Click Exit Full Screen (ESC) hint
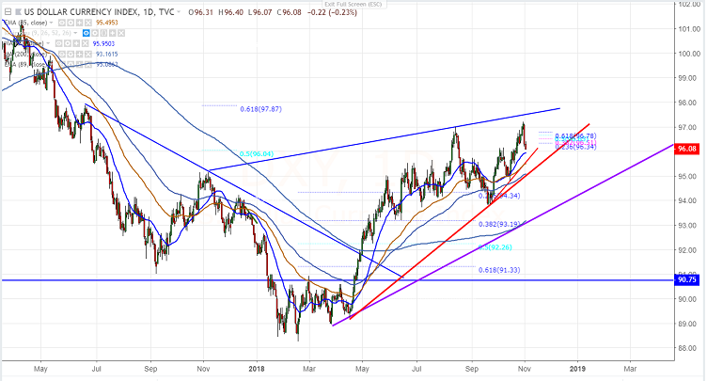707x381 pixels. [353, 4]
